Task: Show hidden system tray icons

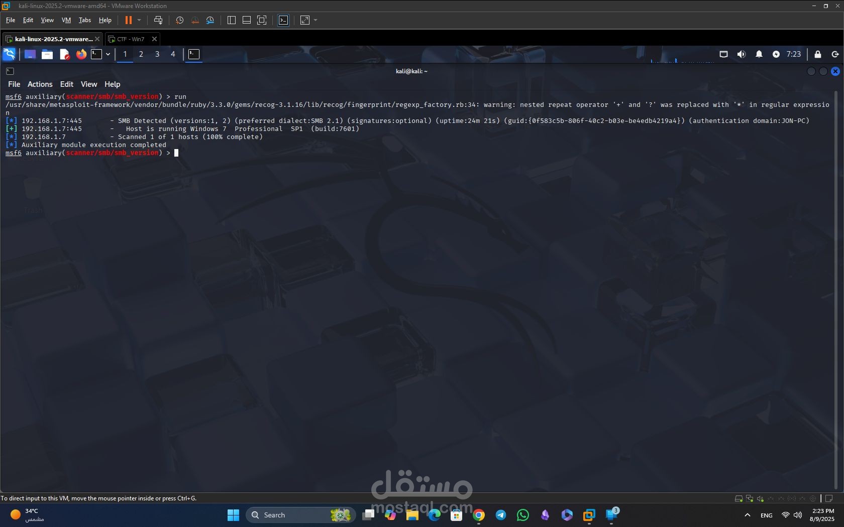Action: [748, 515]
